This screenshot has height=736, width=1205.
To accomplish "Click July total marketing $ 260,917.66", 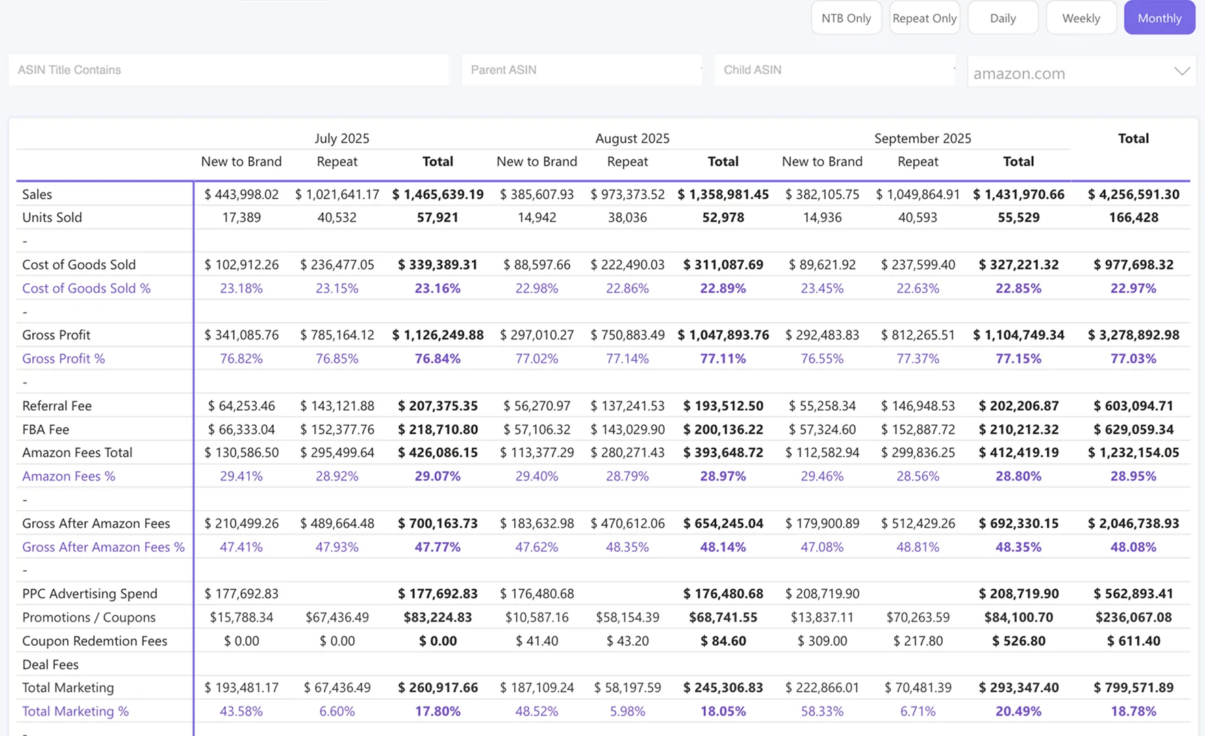I will [437, 687].
